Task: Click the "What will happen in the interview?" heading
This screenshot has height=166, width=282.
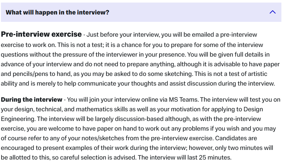Action: coord(57,12)
